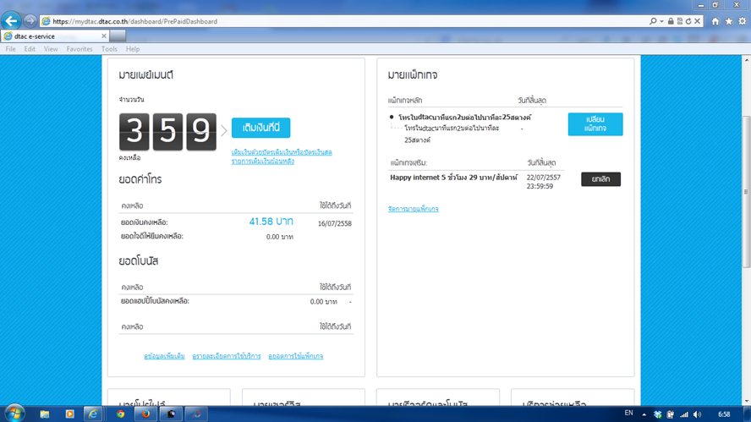Open เติมเงินด้วยบัตรเติมเงินหรือบัตรเงินสด link

tap(282, 152)
